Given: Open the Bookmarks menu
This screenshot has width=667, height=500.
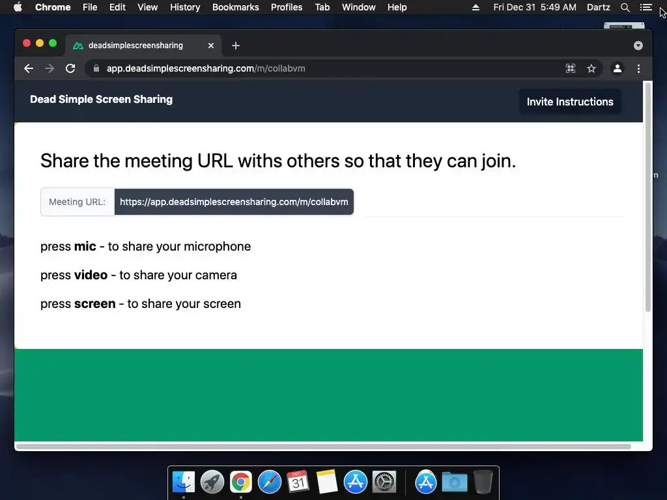Looking at the screenshot, I should 236,7.
